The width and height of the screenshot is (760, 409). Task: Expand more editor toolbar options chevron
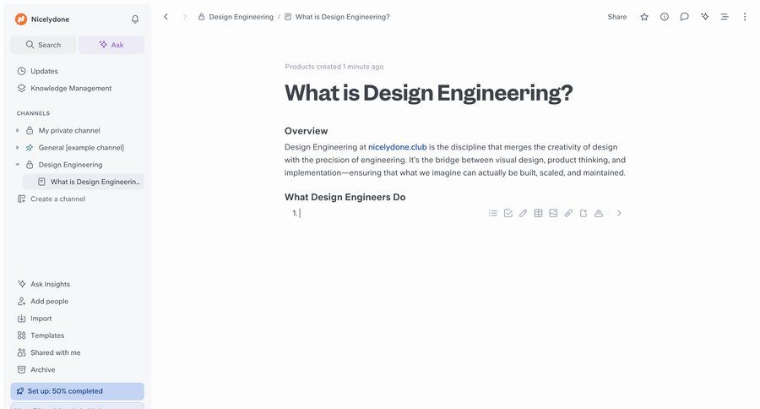tap(619, 213)
